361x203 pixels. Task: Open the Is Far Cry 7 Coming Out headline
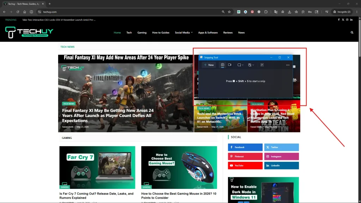coord(97,196)
